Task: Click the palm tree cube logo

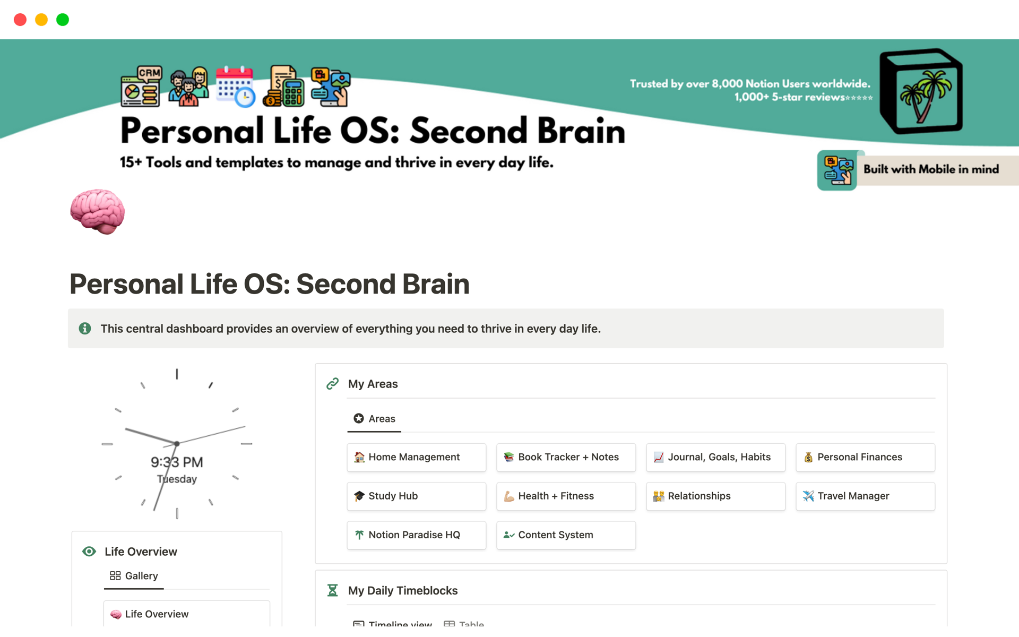Action: coord(921,91)
